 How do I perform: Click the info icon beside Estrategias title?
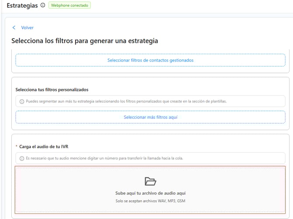tap(42, 5)
